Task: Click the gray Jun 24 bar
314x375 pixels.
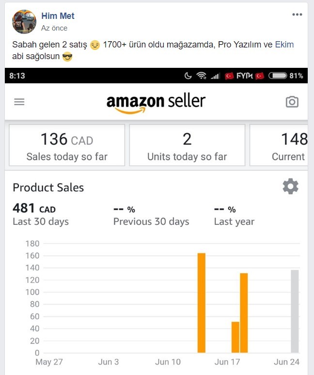Action: click(295, 312)
